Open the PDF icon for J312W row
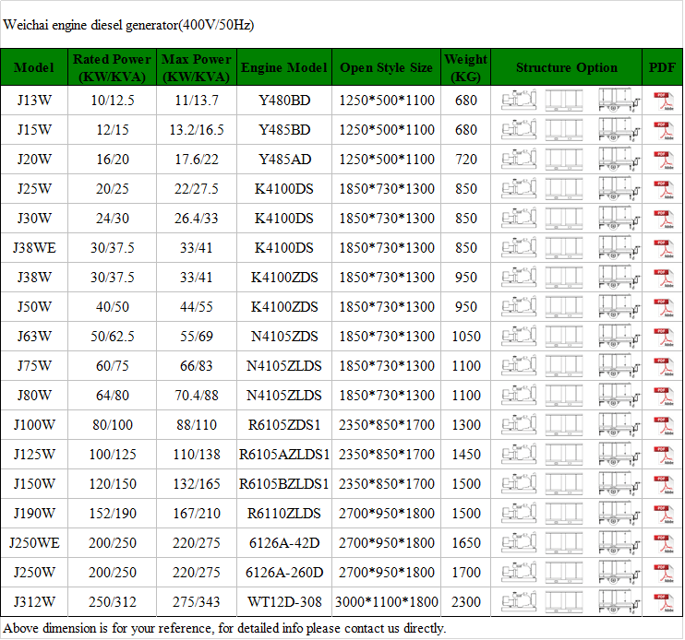Image resolution: width=685 pixels, height=640 pixels. point(663,602)
